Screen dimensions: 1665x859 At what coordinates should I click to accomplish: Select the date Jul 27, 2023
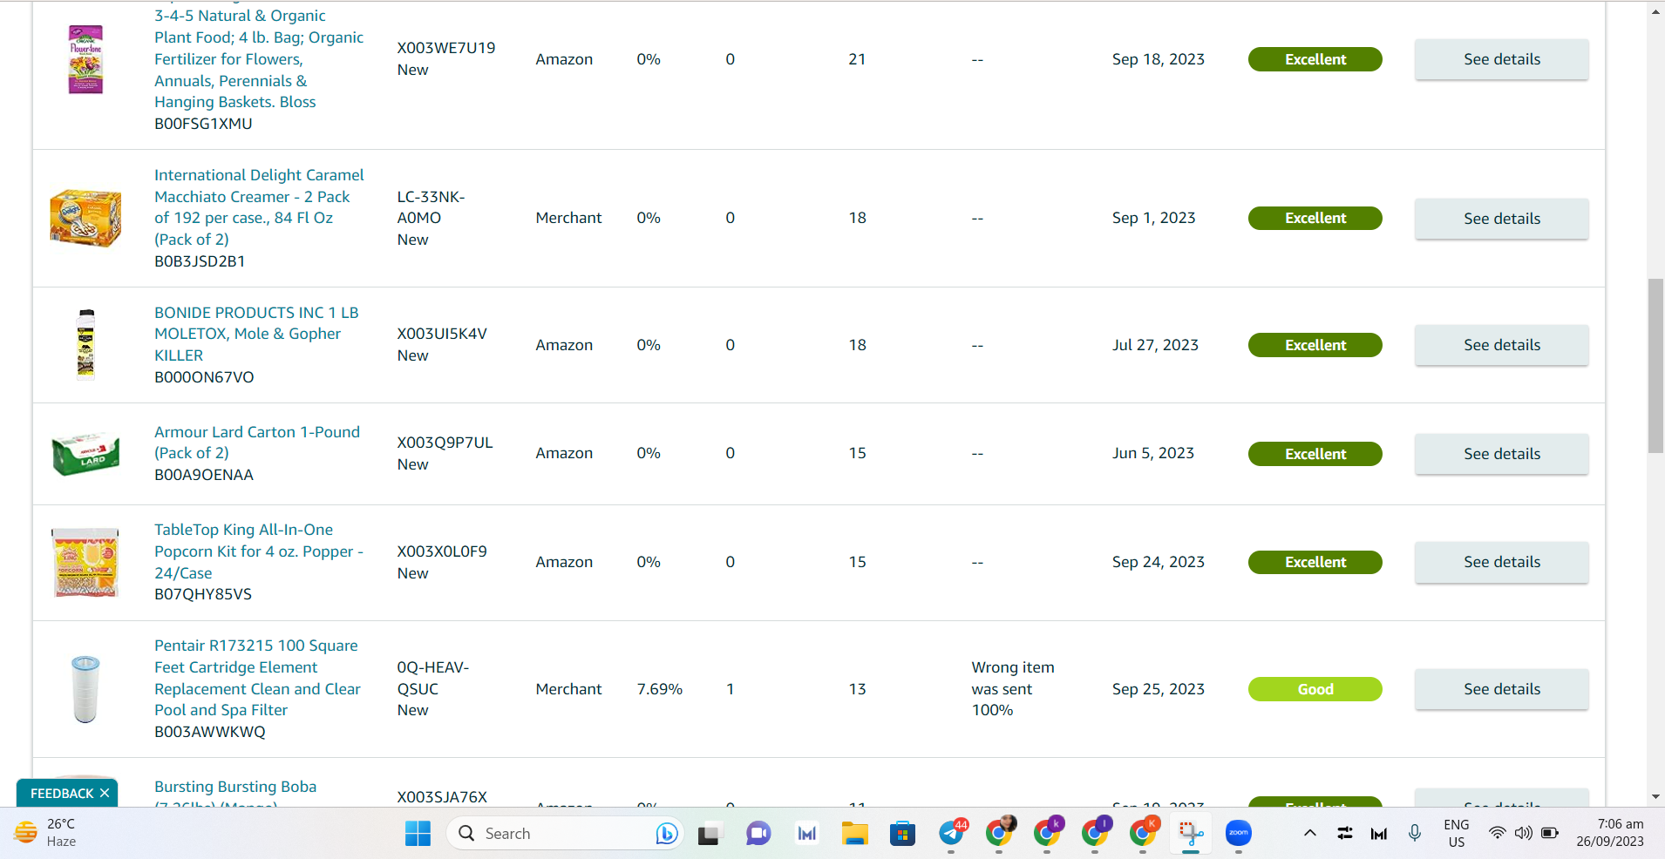point(1155,345)
